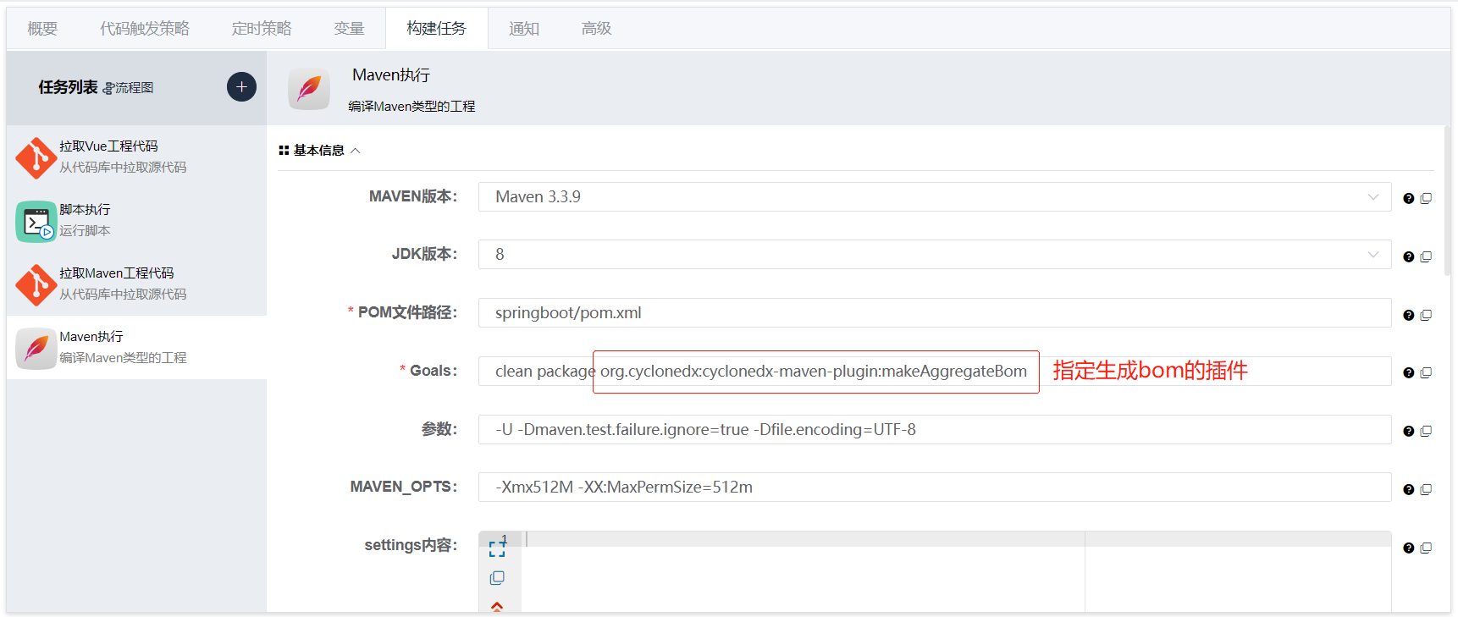
Task: Click the vertical scrollbar of the form panel
Action: tap(1448, 201)
